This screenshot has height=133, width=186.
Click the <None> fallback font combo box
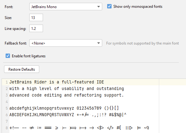click(x=66, y=43)
